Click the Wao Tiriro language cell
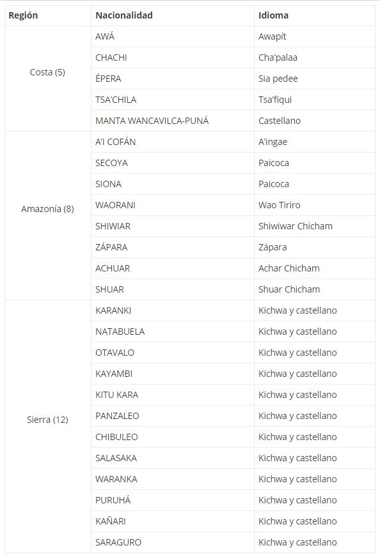Image resolution: width=380 pixels, height=557 pixels. (315, 205)
